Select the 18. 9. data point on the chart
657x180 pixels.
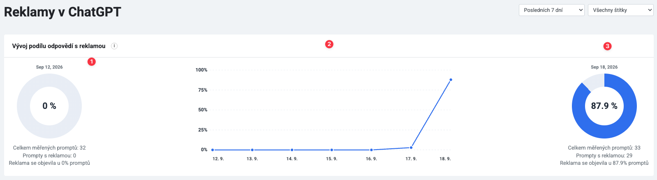point(451,80)
